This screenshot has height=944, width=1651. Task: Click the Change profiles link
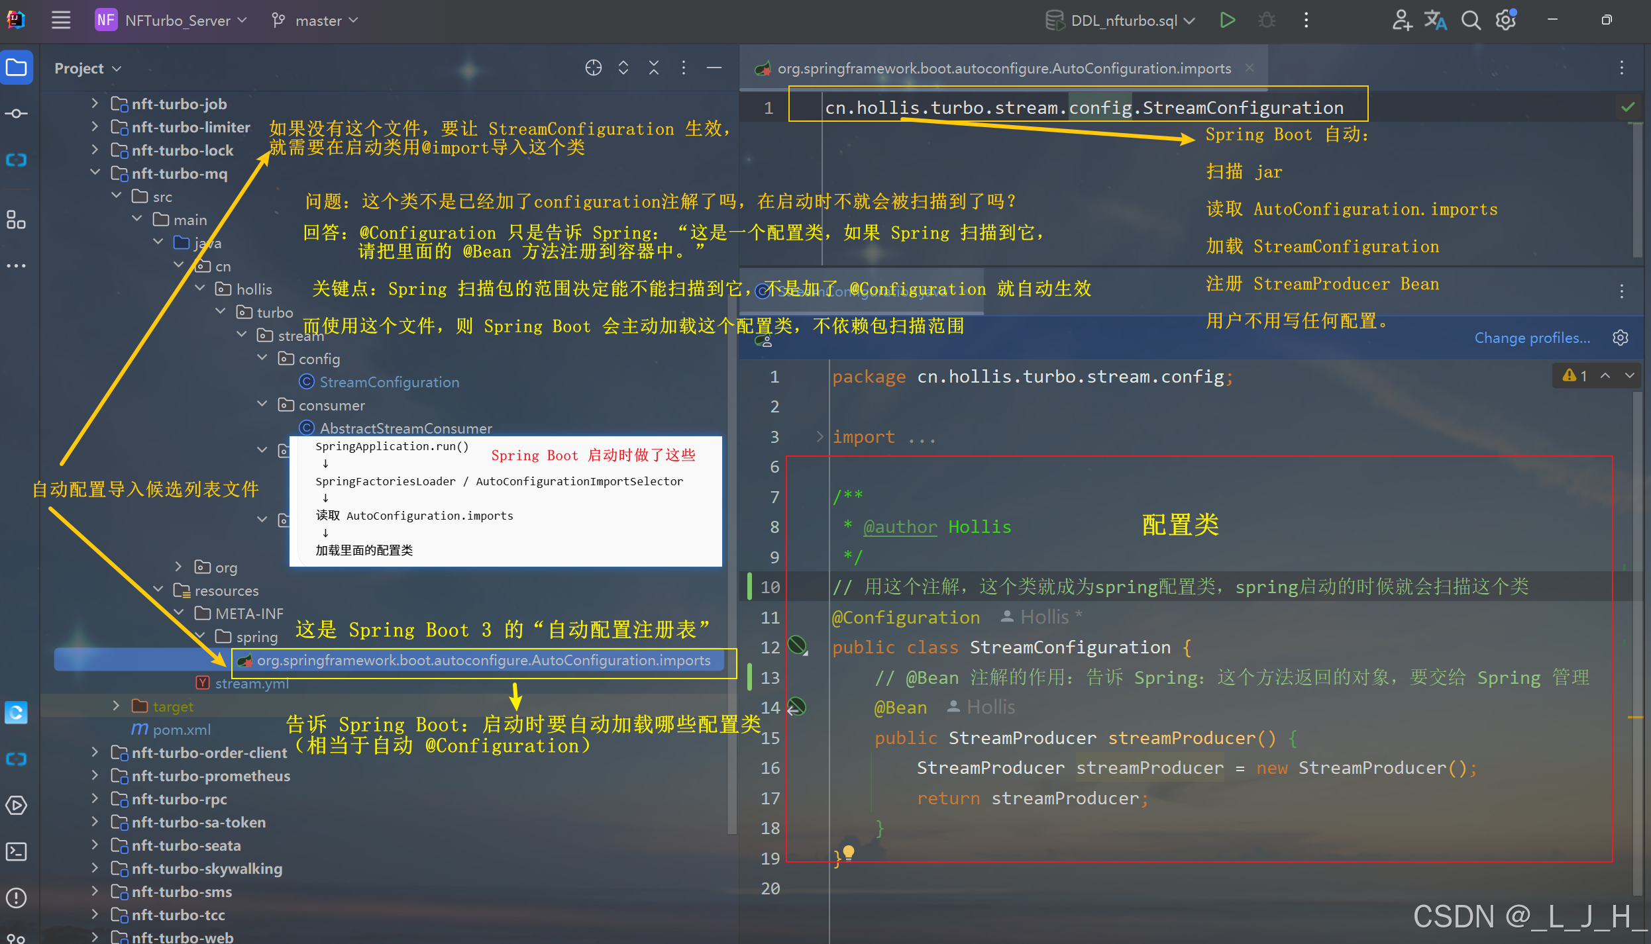[x=1532, y=338]
